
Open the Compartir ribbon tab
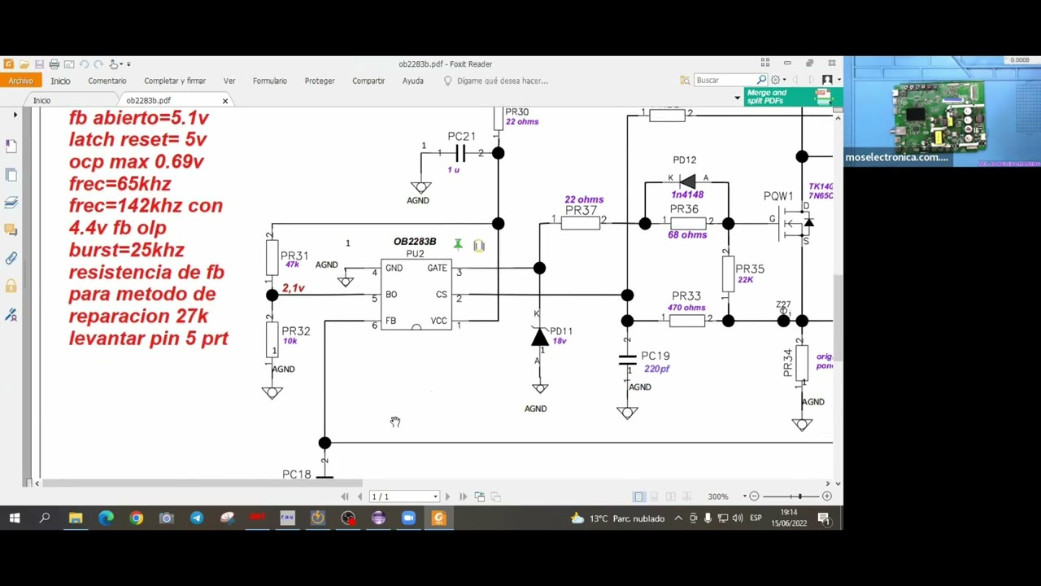click(368, 81)
